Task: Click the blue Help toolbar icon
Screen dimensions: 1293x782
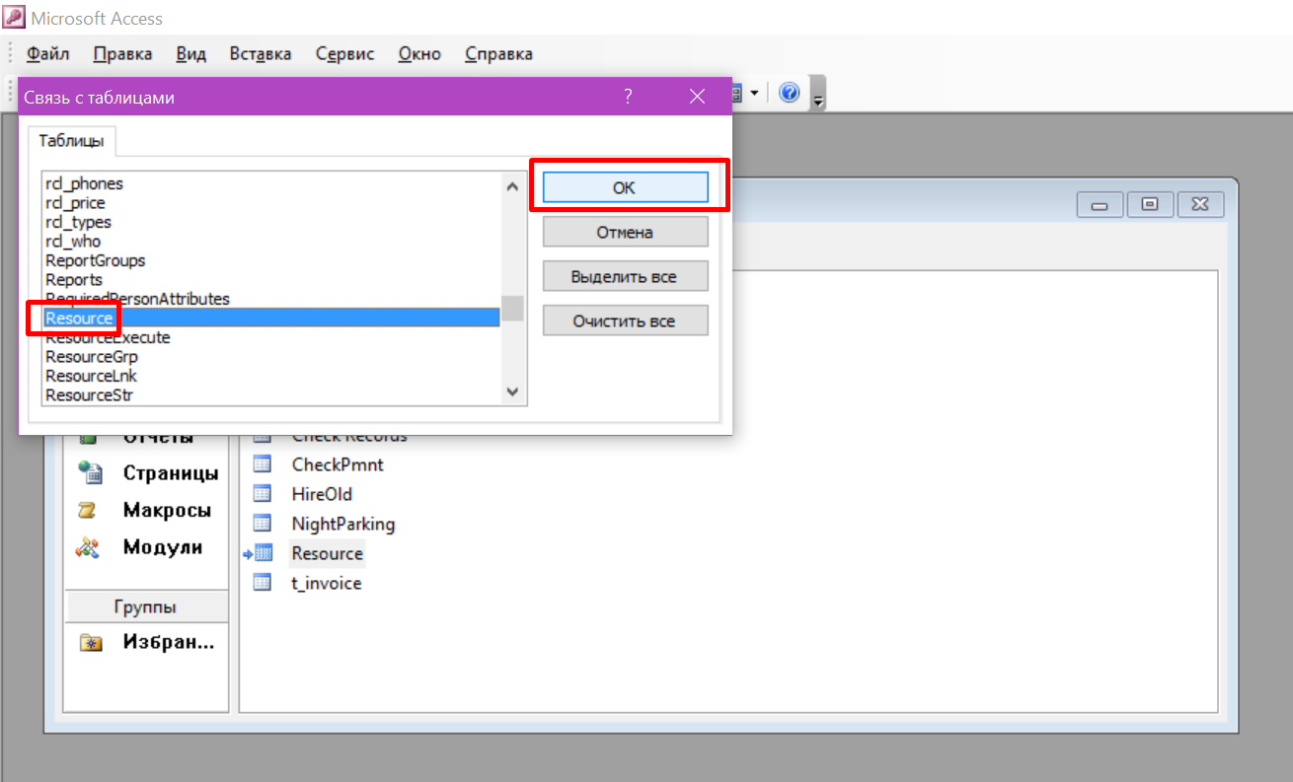Action: point(789,93)
